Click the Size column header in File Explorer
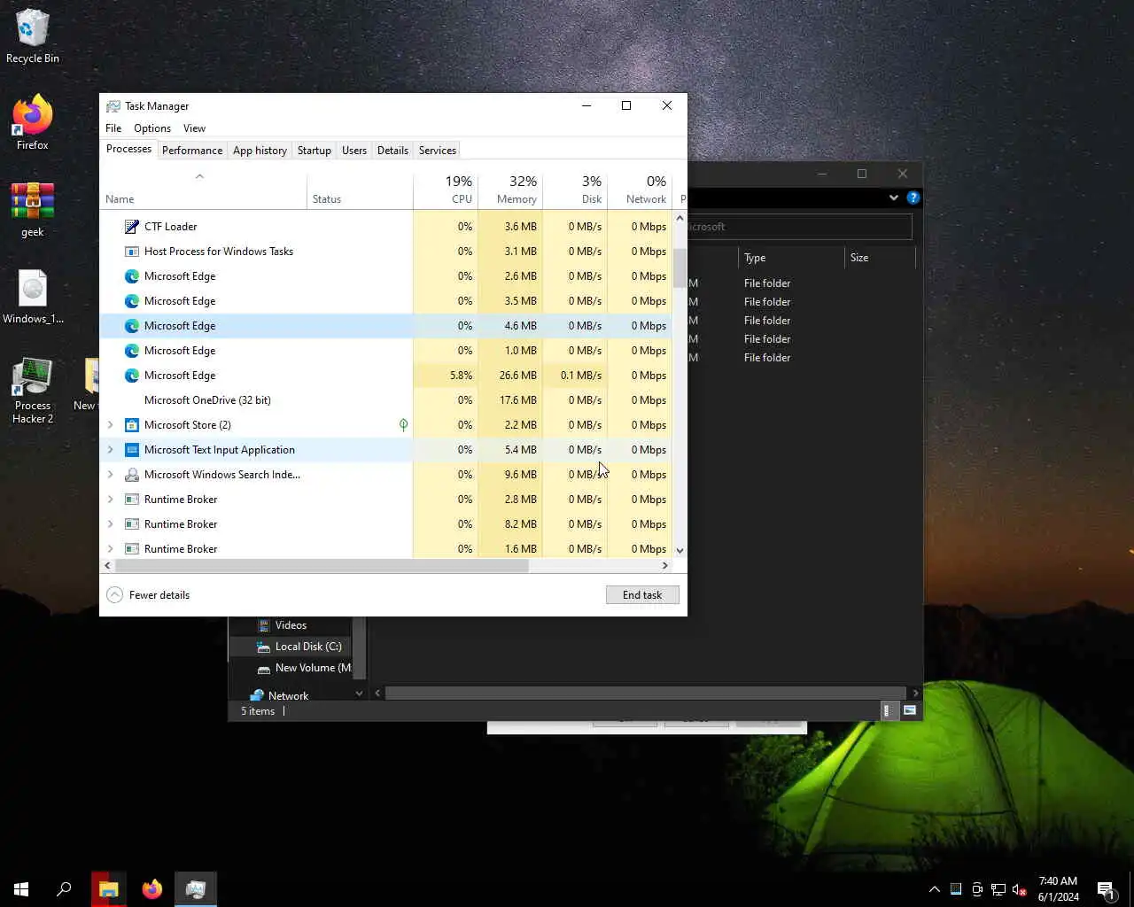 879,258
